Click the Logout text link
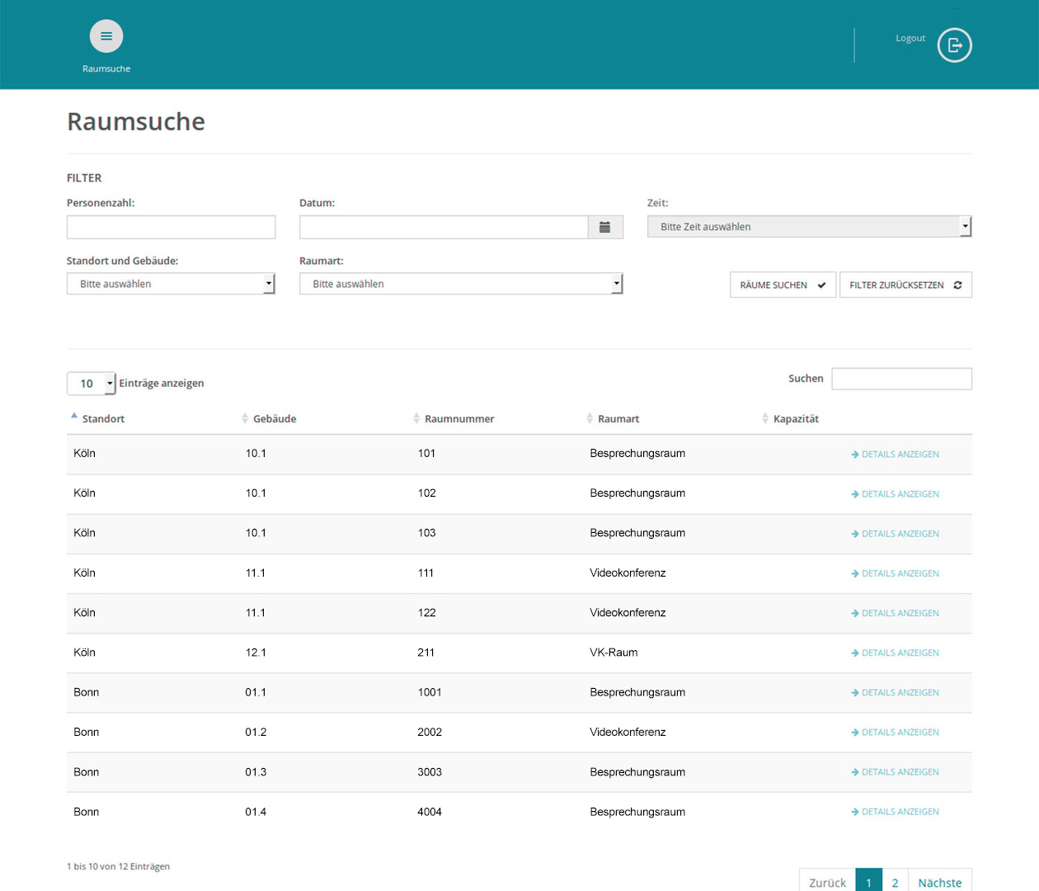Image resolution: width=1039 pixels, height=891 pixels. pyautogui.click(x=910, y=38)
